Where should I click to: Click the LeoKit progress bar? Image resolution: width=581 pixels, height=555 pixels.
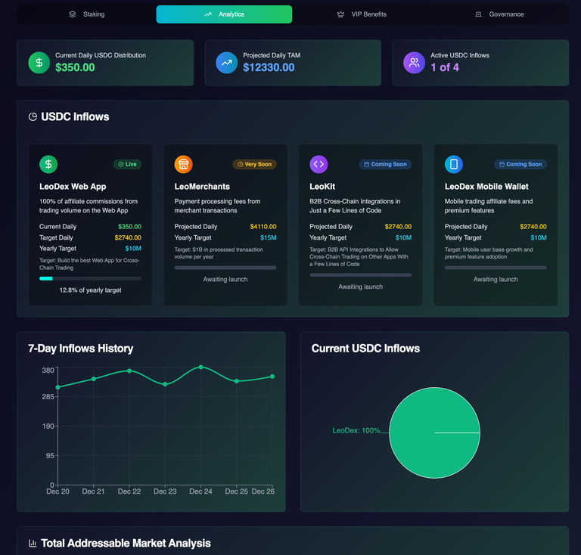click(x=361, y=275)
